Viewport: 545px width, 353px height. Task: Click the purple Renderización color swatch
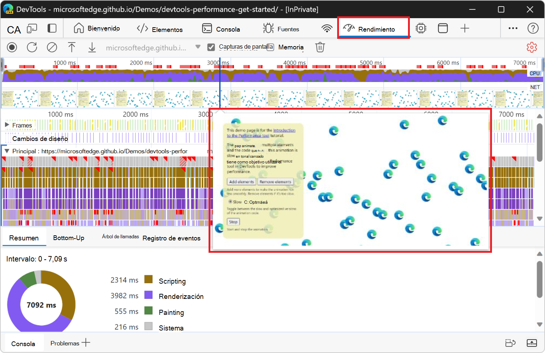[148, 295]
